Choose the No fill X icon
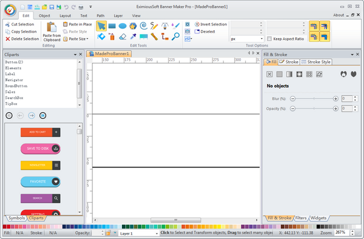The height and width of the screenshot is (239, 364). pyautogui.click(x=269, y=74)
